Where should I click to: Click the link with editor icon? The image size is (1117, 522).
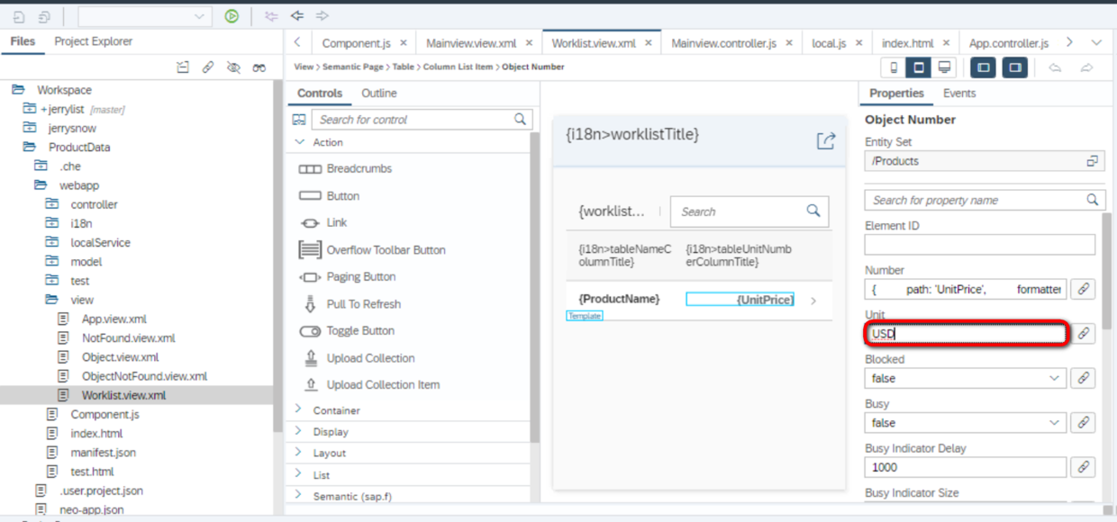[208, 67]
